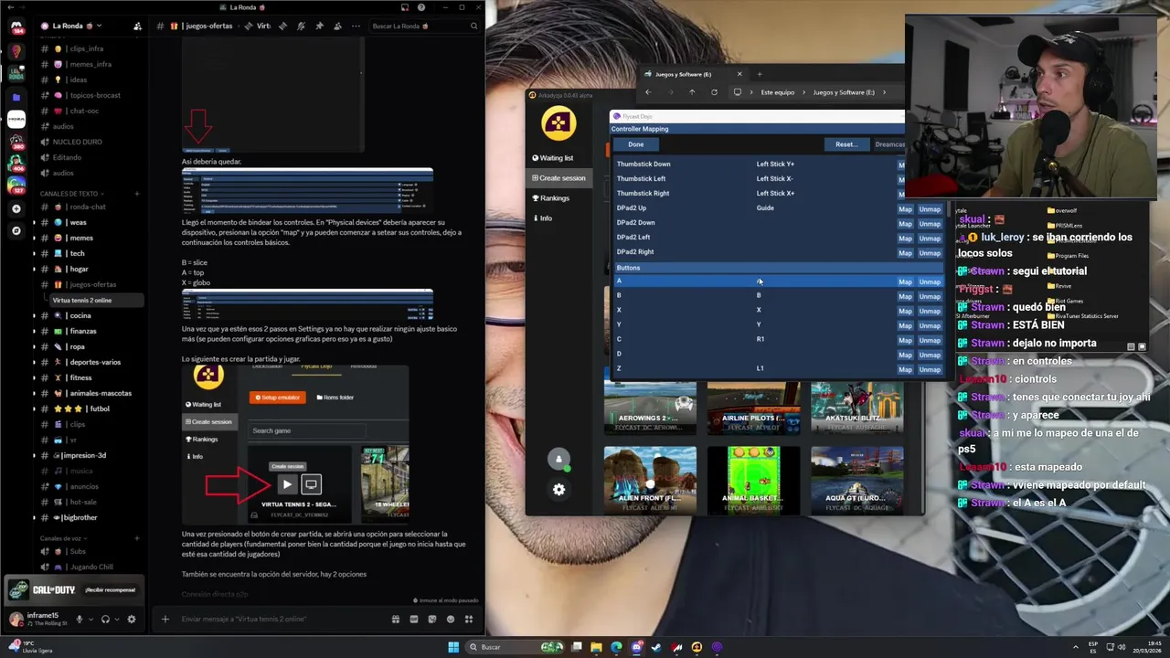Open the Info tab in Arkadyzja
The height and width of the screenshot is (658, 1170).
tap(543, 218)
